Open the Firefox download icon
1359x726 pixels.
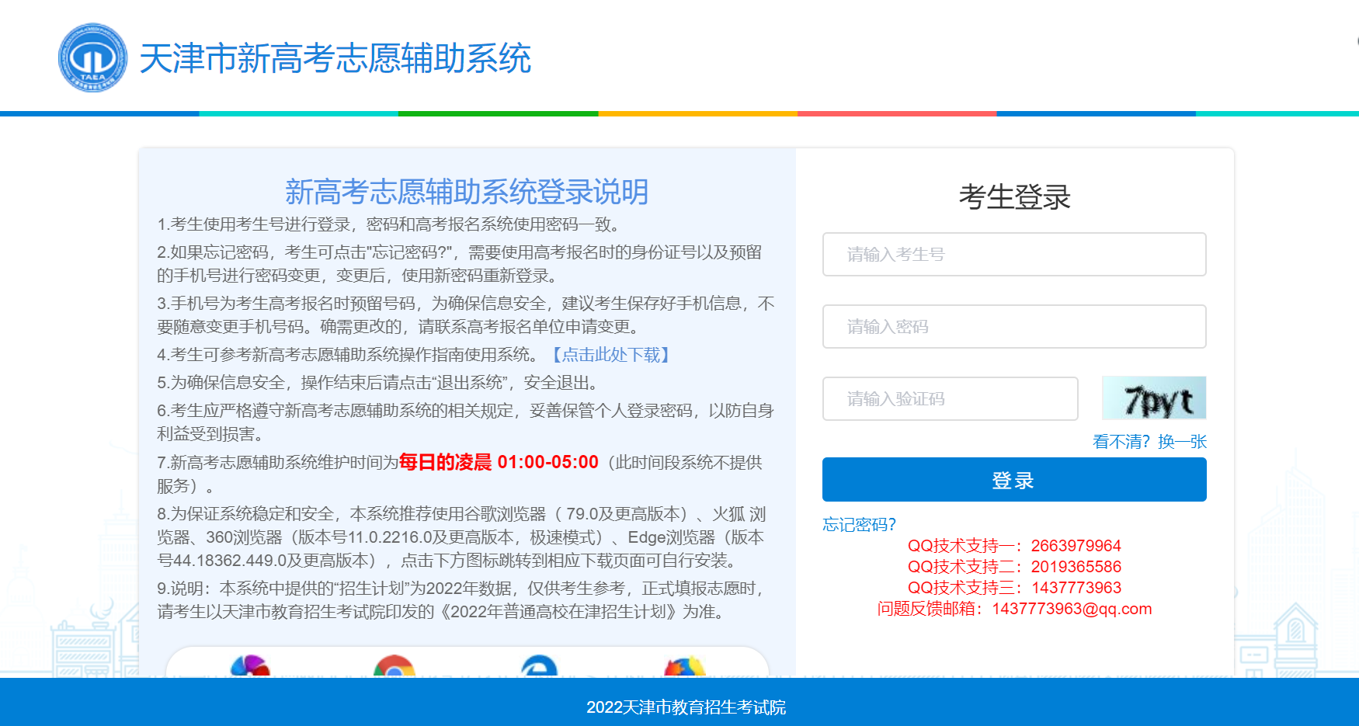pyautogui.click(x=684, y=668)
